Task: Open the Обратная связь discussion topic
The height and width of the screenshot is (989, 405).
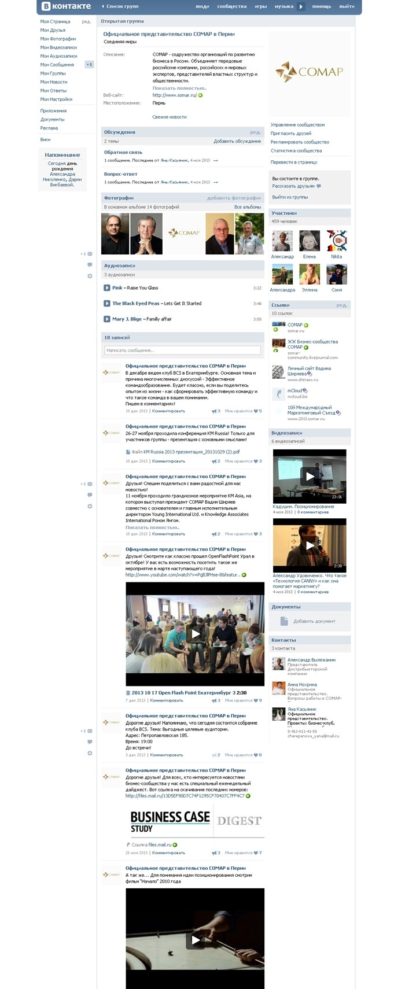Action: (123, 152)
